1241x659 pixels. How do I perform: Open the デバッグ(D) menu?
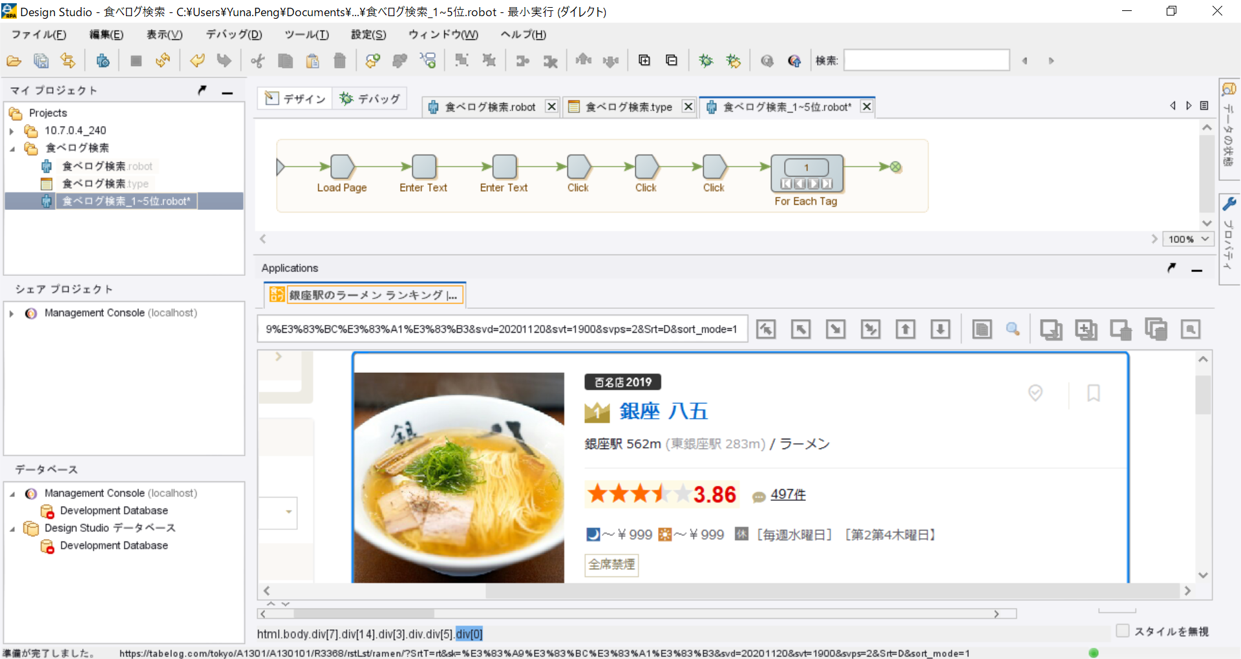tap(234, 34)
